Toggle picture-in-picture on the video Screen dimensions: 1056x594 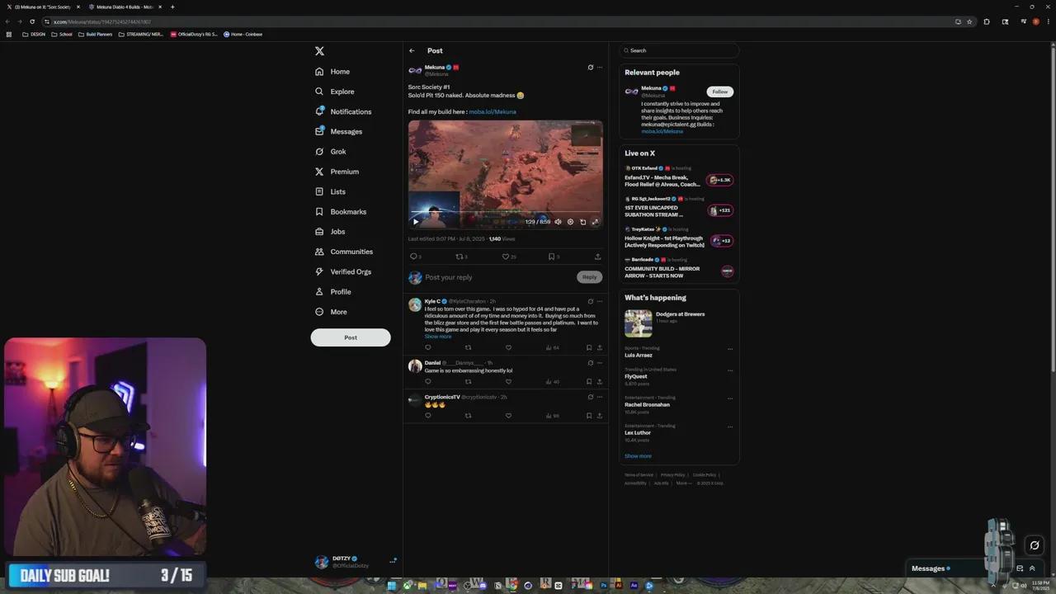pyautogui.click(x=582, y=222)
